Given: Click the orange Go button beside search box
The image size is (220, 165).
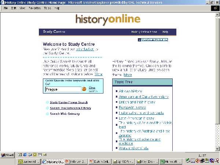Looking at the screenshot, I should (84, 89).
